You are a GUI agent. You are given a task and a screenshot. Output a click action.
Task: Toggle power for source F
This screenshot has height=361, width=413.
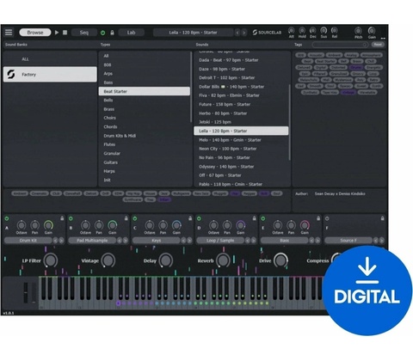tap(327, 218)
